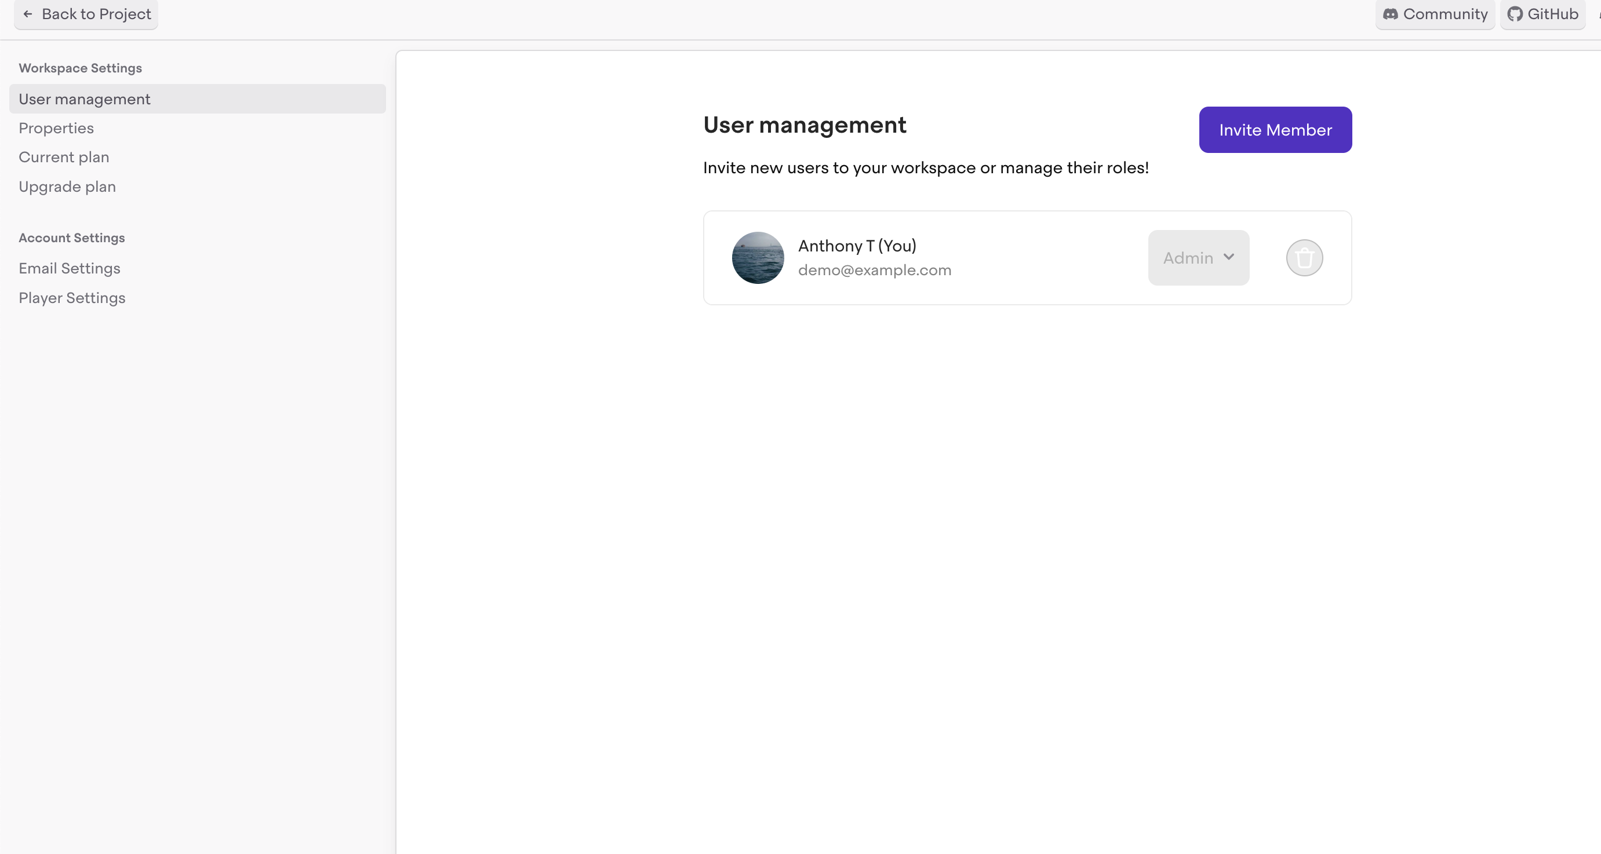The image size is (1601, 854).
Task: Click the GitHub octocat icon
Action: coord(1515,14)
